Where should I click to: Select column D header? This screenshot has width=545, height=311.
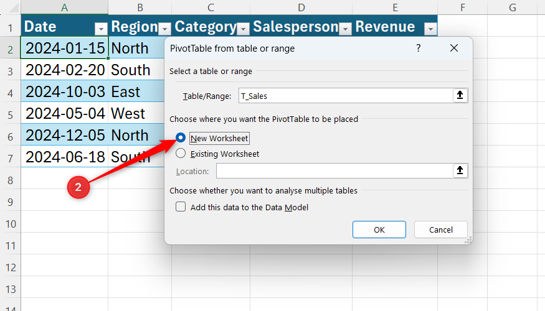(301, 7)
